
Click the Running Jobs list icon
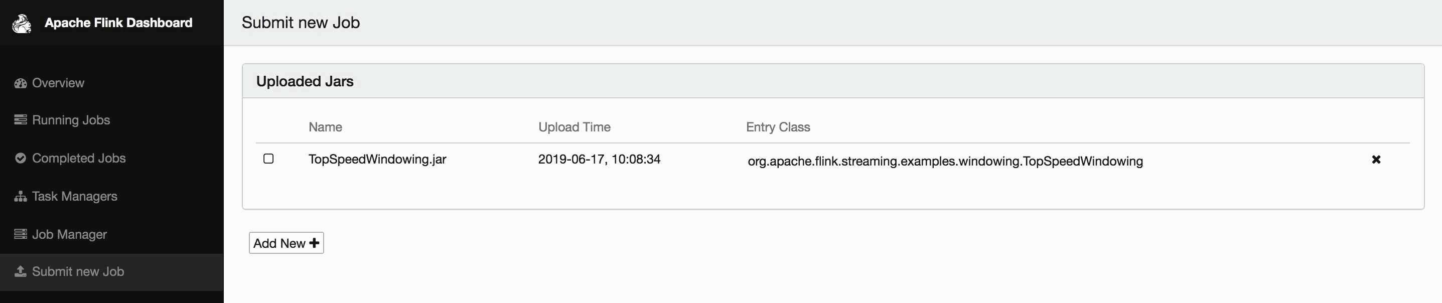tap(21, 120)
